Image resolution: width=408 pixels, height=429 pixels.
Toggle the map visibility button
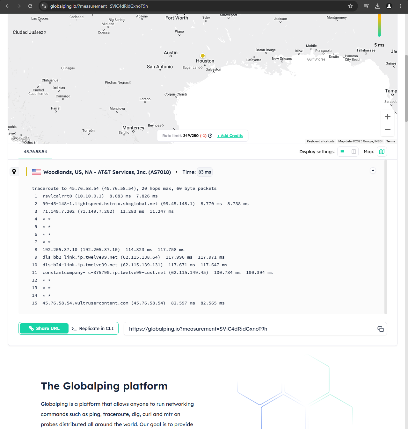[x=382, y=152]
